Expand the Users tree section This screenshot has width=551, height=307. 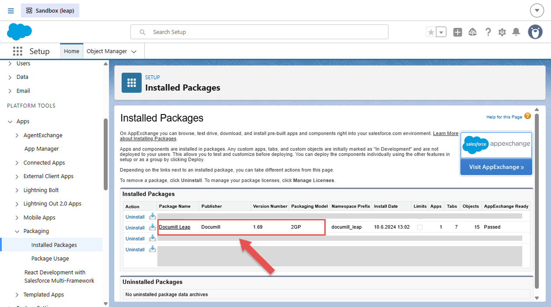(x=10, y=64)
